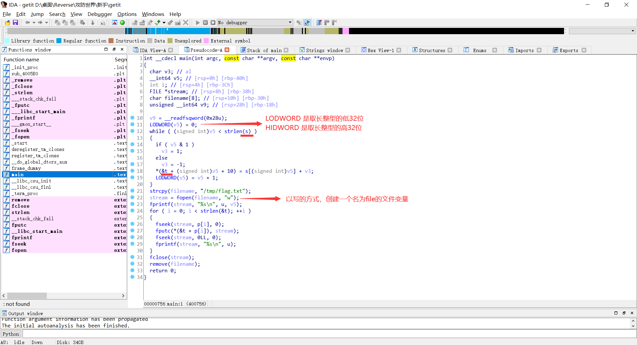Toggle breakpoint dot on line 12
The width and height of the screenshot is (637, 345).
[132, 131]
